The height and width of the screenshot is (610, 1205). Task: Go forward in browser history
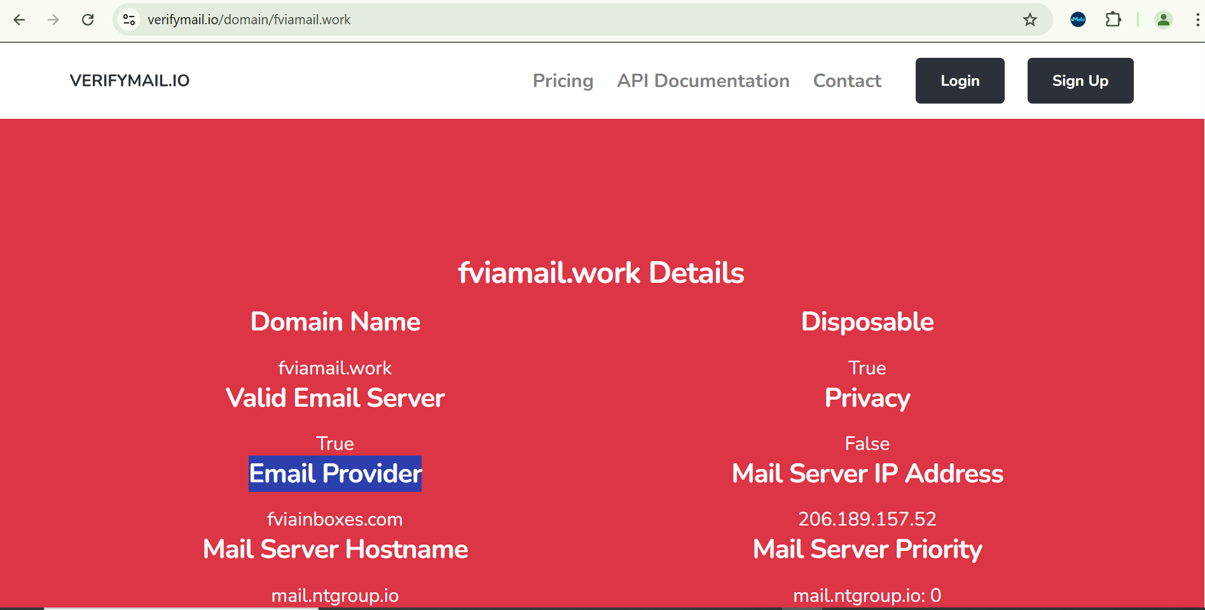[x=53, y=20]
